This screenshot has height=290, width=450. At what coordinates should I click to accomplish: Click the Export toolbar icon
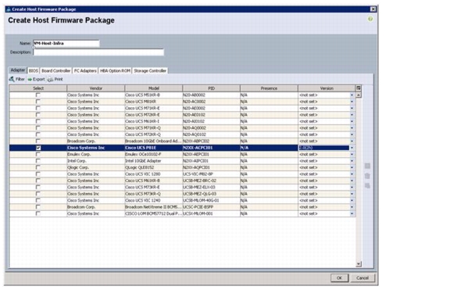30,79
